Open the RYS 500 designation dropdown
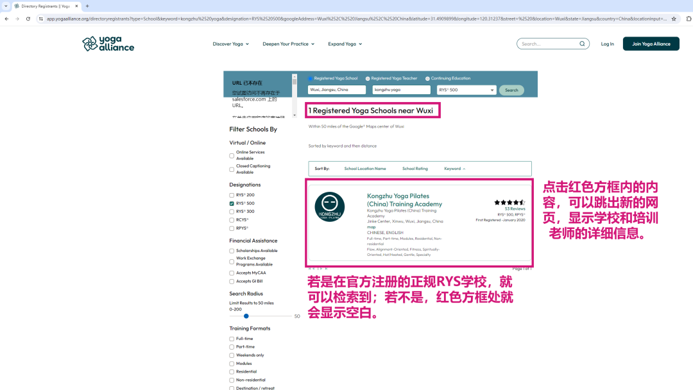This screenshot has height=390, width=693. (x=466, y=90)
